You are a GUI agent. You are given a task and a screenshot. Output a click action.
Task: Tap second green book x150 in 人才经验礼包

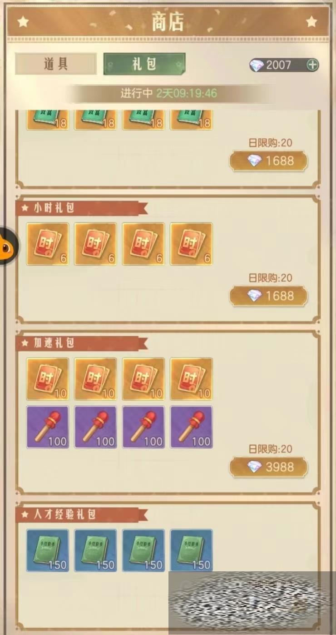[x=95, y=550]
